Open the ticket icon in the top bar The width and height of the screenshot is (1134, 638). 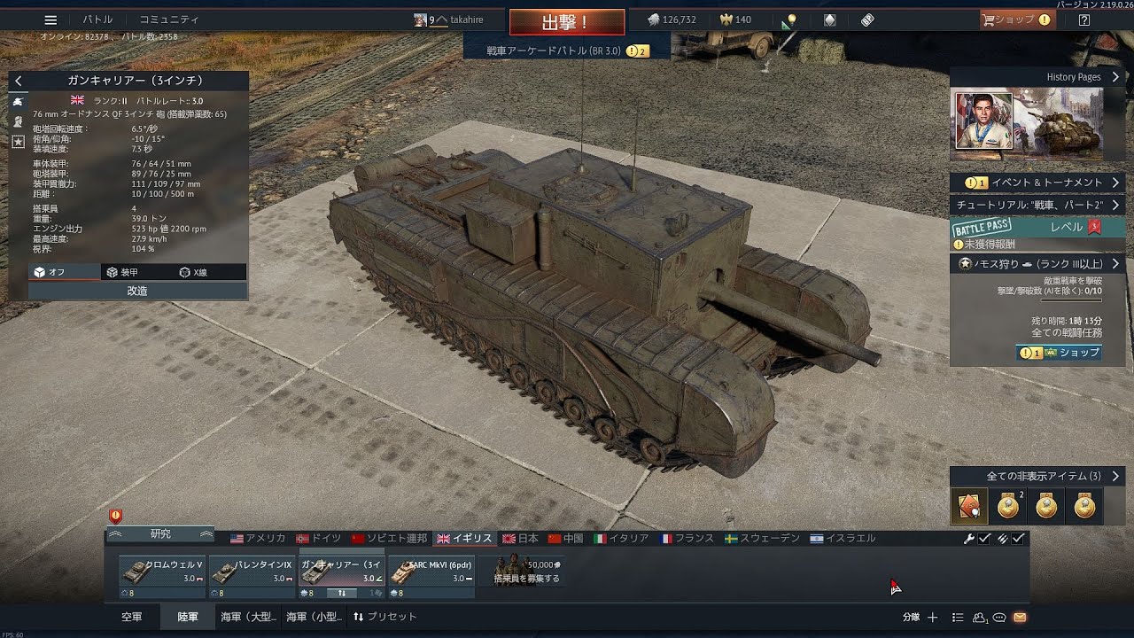coord(867,19)
